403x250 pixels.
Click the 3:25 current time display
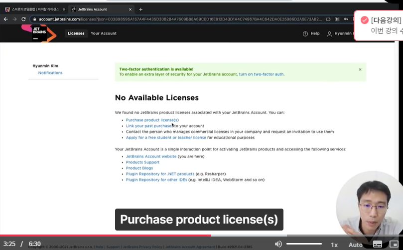point(9,244)
